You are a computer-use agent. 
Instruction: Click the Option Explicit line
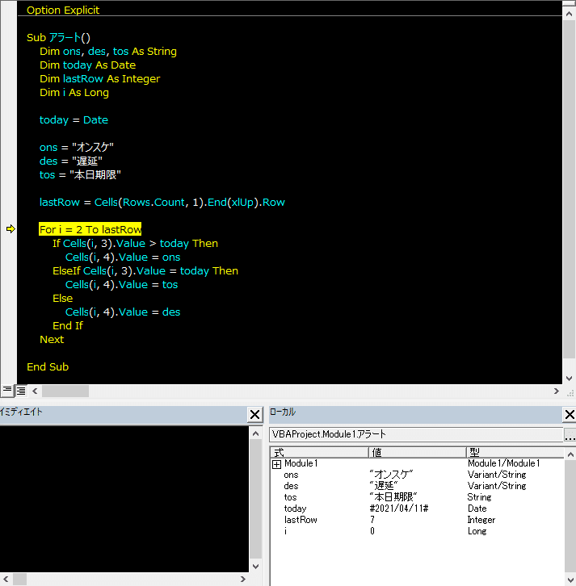click(63, 10)
